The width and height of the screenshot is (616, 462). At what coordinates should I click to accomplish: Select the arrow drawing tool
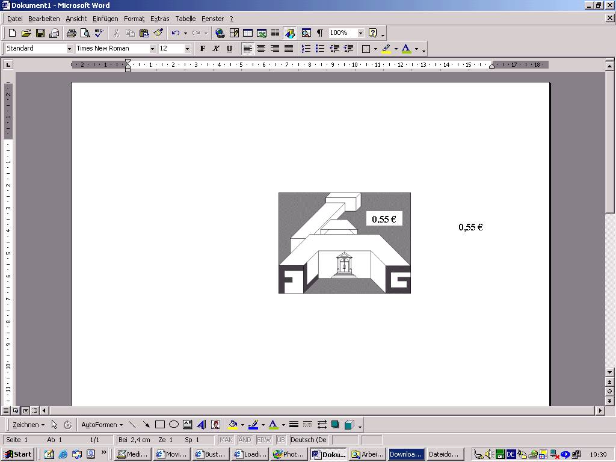tap(146, 425)
